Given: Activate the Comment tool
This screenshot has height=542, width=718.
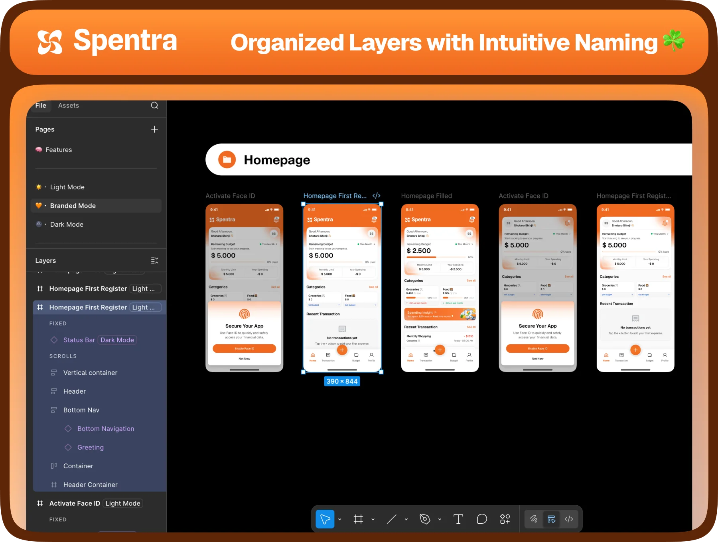Looking at the screenshot, I should pos(482,519).
